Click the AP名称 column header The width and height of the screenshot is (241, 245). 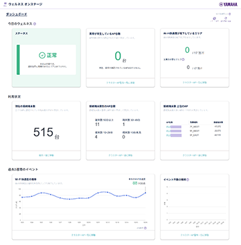coord(169,122)
